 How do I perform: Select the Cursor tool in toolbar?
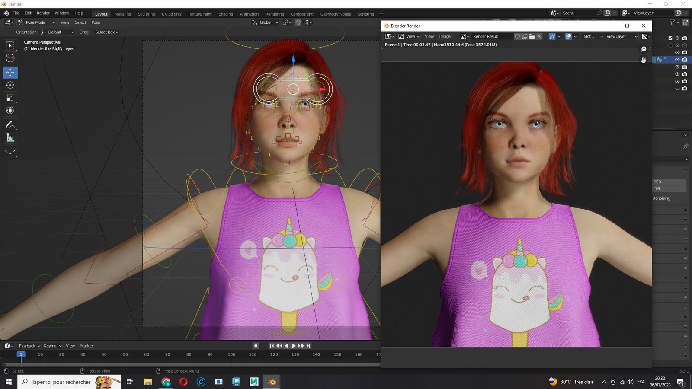pos(10,58)
